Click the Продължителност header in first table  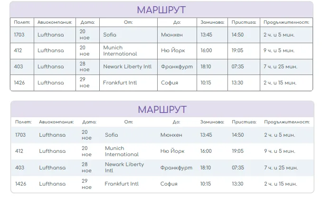[286, 22]
